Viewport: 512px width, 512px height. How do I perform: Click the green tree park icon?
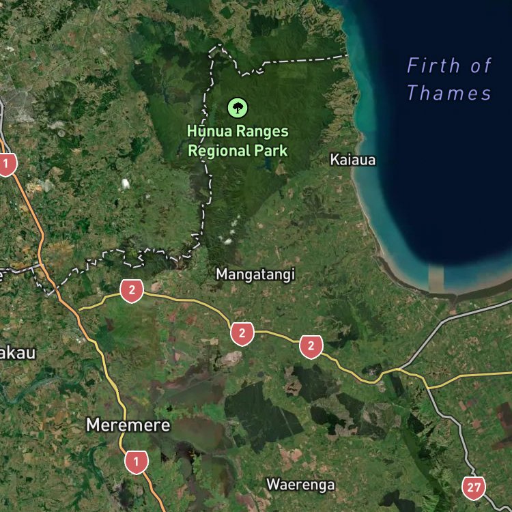[x=238, y=107]
